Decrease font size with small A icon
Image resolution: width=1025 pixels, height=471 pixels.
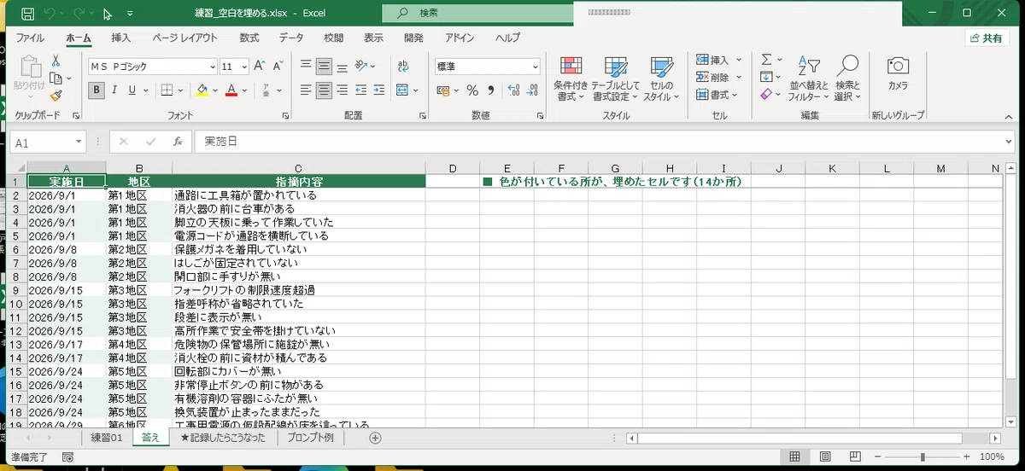coord(278,66)
